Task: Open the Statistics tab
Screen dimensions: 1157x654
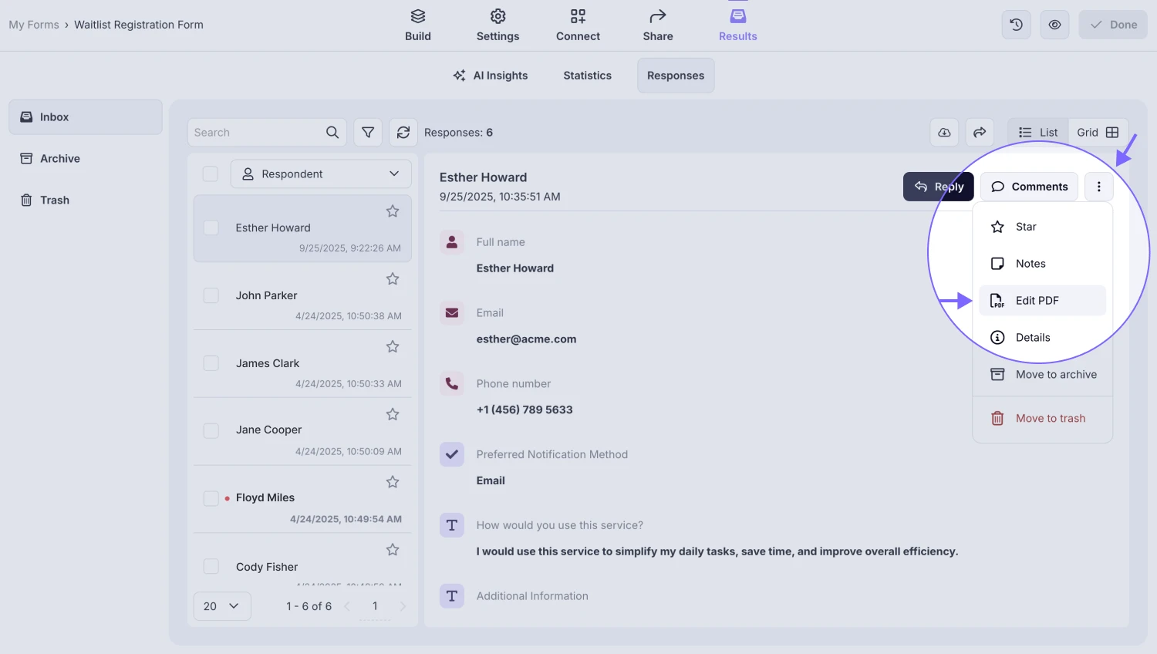Action: 587,76
